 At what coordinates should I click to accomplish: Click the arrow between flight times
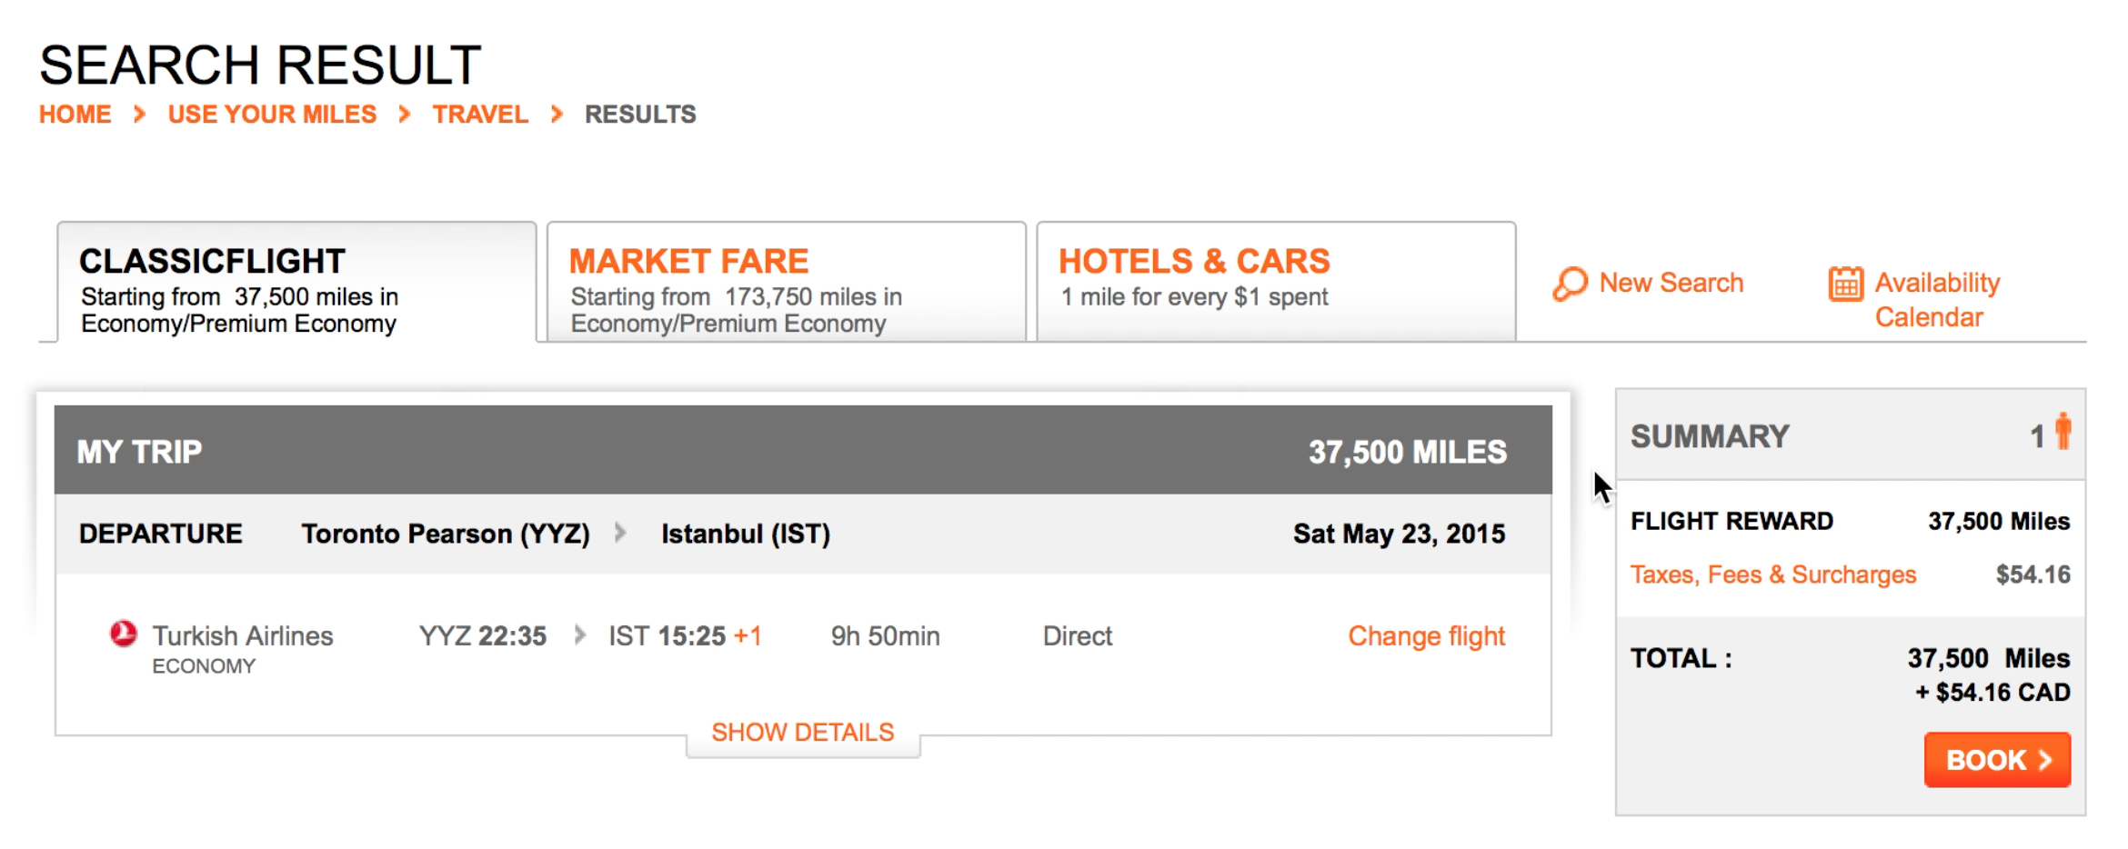point(580,635)
